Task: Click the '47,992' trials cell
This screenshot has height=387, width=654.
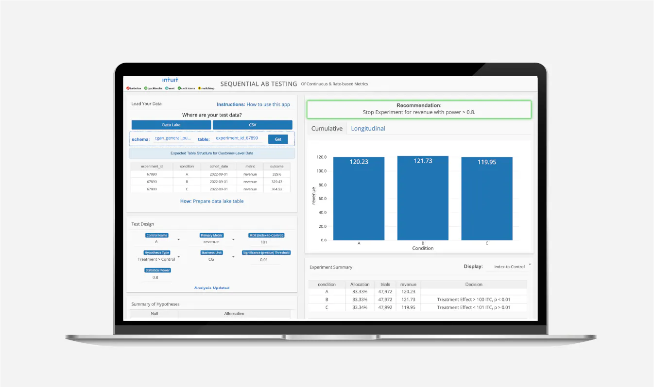Action: click(x=385, y=307)
